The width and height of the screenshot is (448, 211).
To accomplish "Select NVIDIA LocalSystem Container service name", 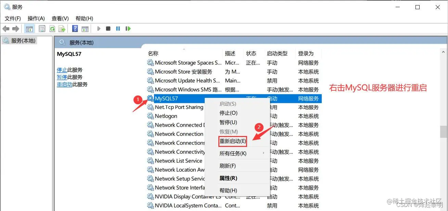I will click(x=188, y=206).
